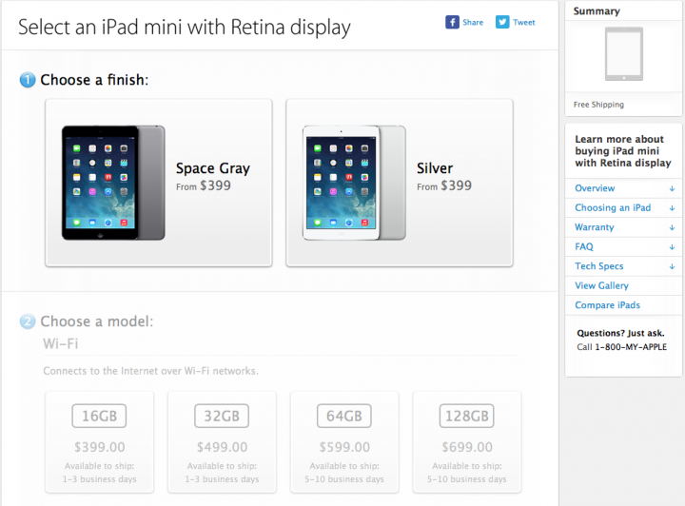
Task: Click the Twitter Tweet icon
Action: [x=502, y=22]
